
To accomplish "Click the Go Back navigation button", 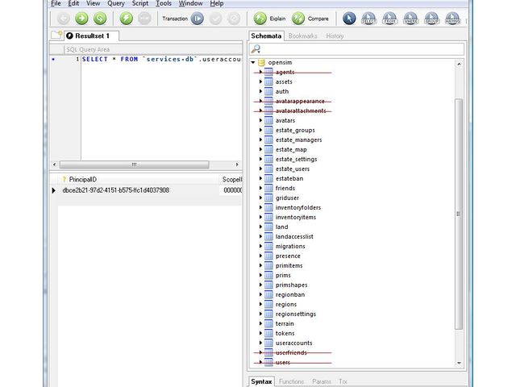I will pos(64,18).
